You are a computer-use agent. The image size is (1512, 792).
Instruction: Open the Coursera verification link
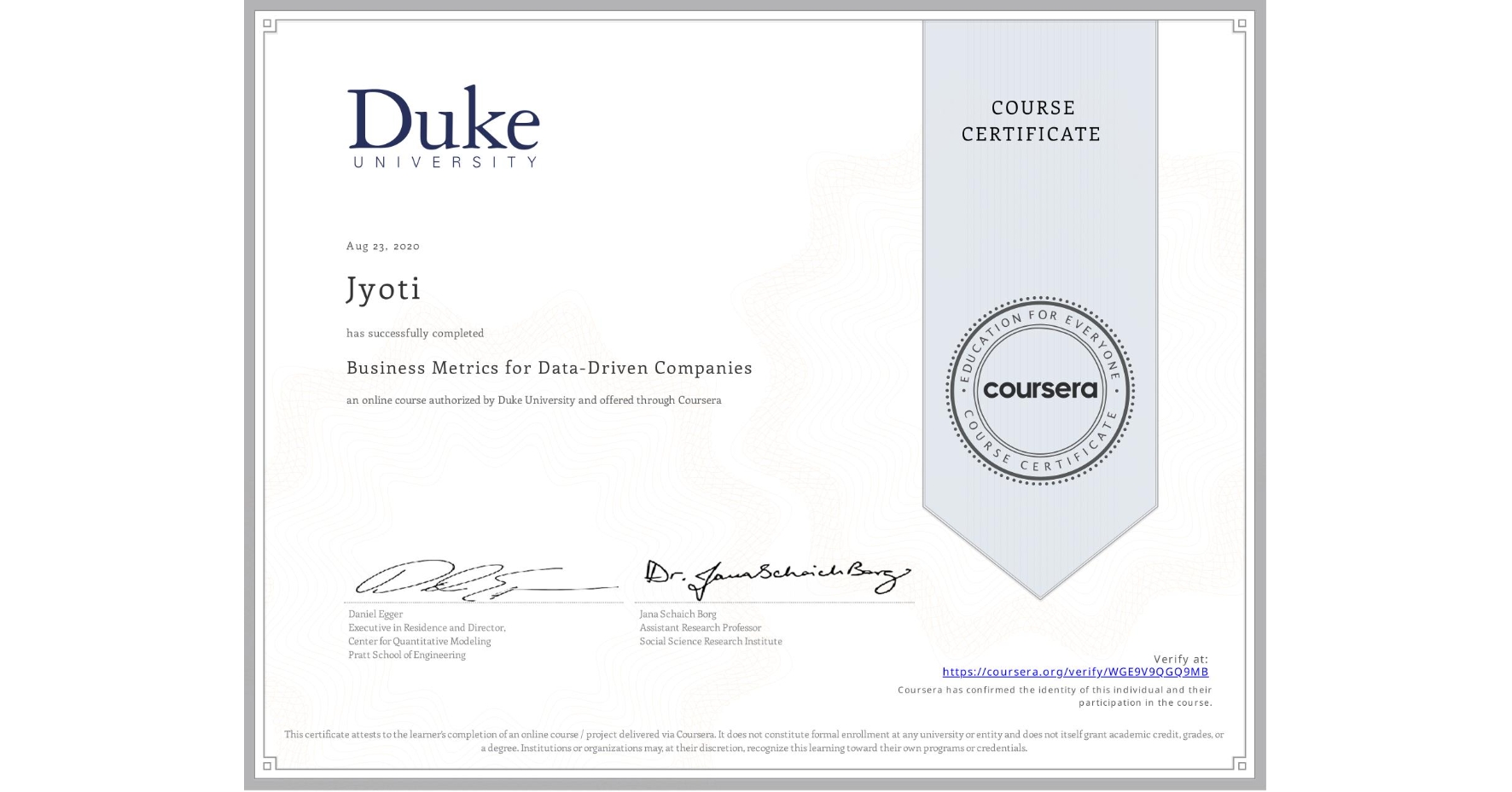tap(1075, 672)
